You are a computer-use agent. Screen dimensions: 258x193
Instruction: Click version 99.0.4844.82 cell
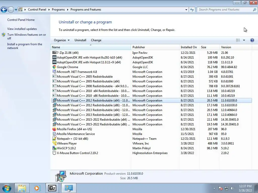point(229,67)
